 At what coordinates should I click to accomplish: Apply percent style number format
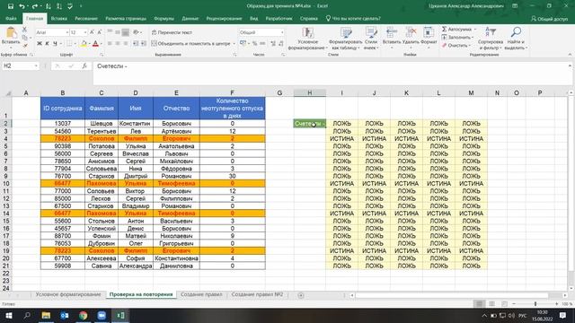pos(254,44)
